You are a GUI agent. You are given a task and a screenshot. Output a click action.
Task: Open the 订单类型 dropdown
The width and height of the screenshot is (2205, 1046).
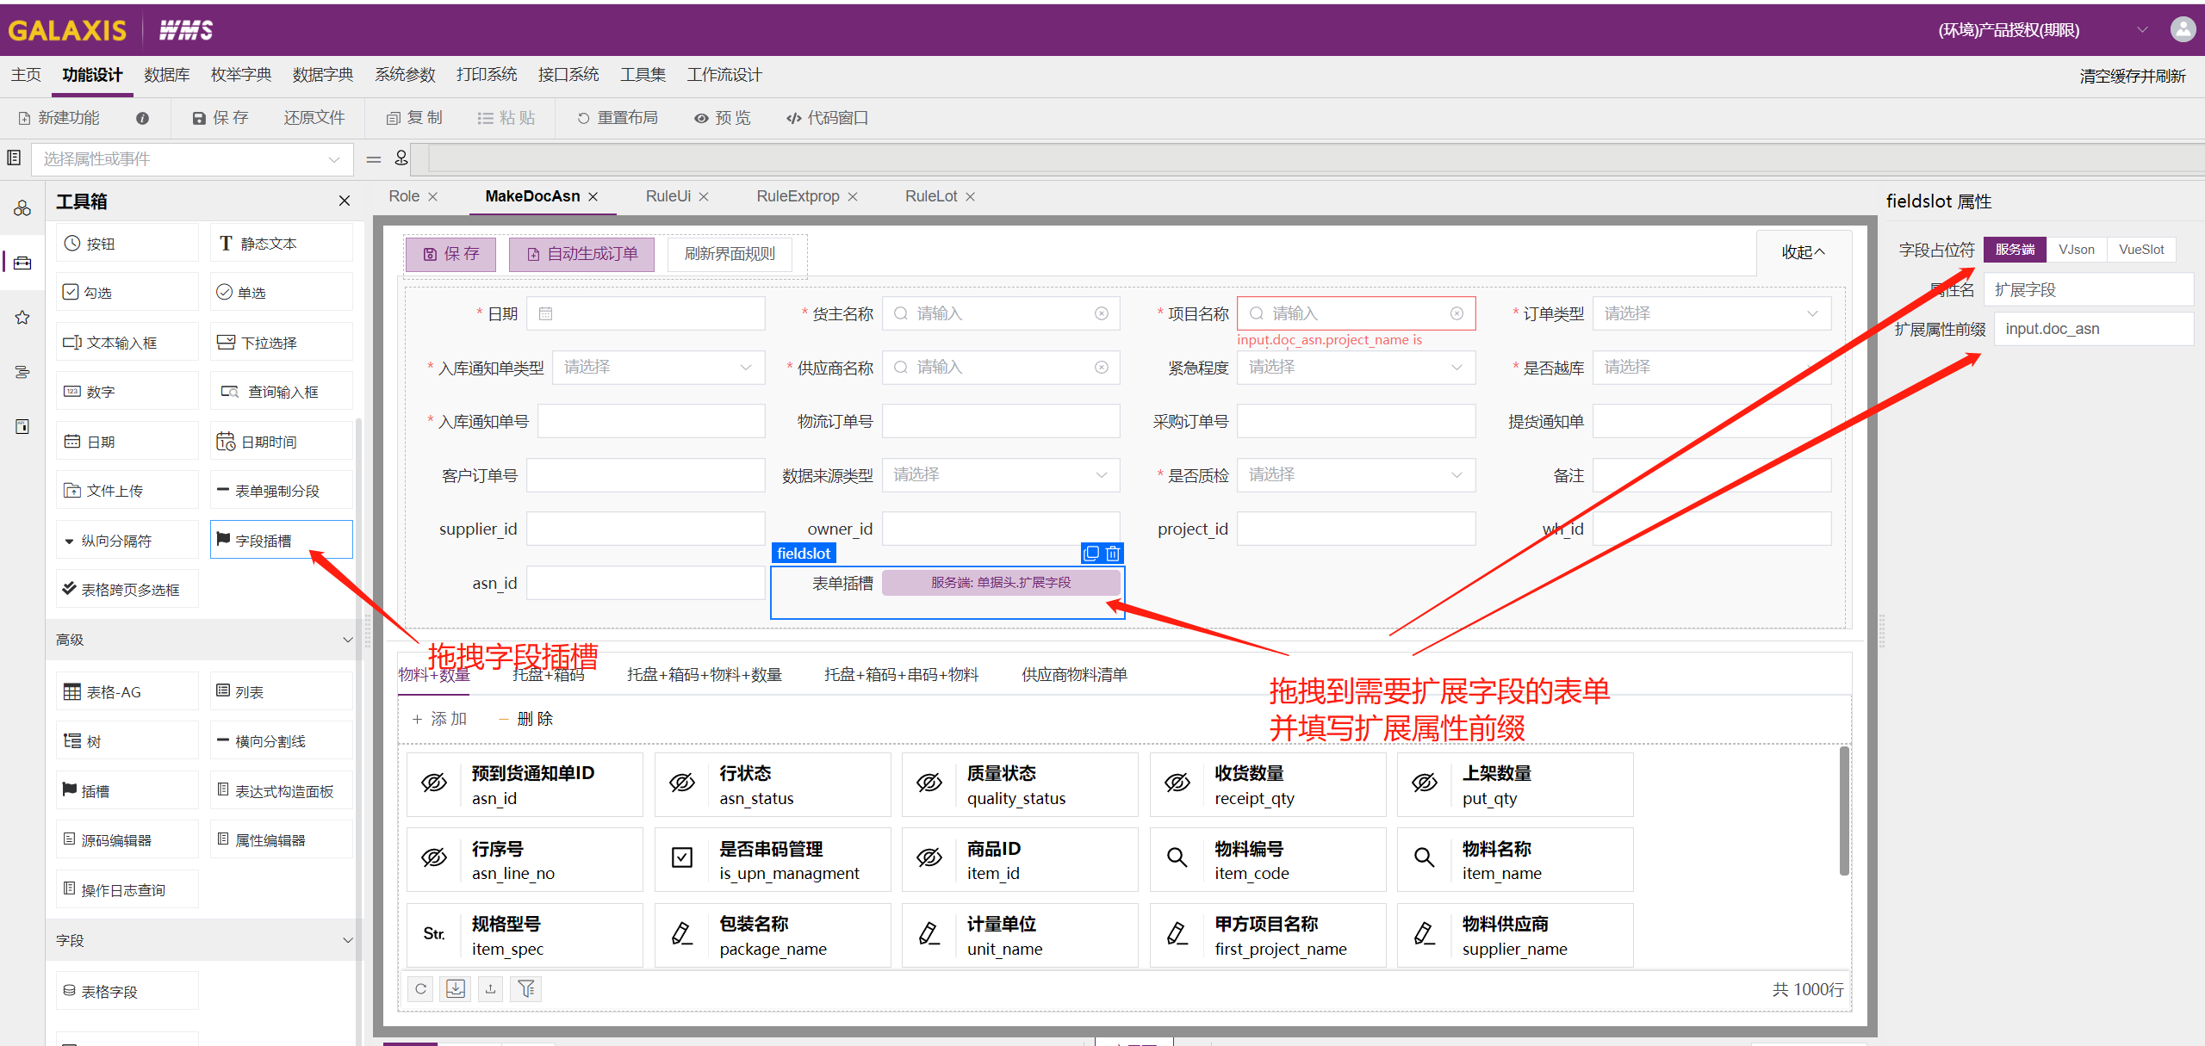click(x=1711, y=313)
